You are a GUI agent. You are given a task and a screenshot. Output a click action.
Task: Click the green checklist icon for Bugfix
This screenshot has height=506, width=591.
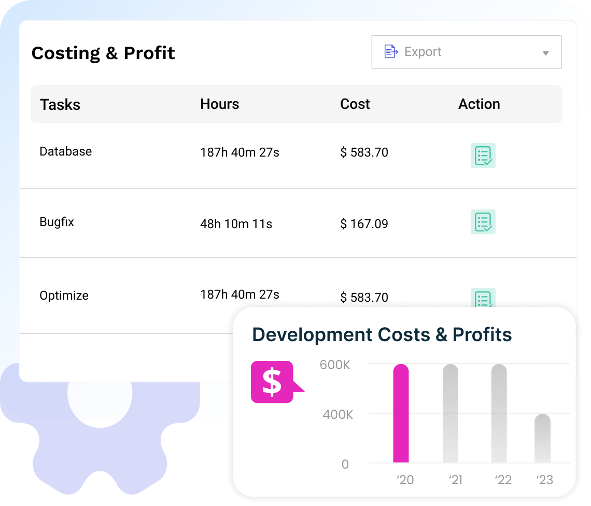click(x=483, y=222)
